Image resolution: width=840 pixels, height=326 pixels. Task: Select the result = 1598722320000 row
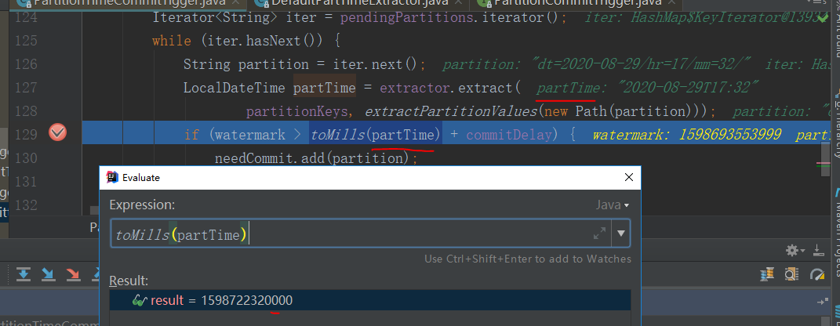pos(370,301)
